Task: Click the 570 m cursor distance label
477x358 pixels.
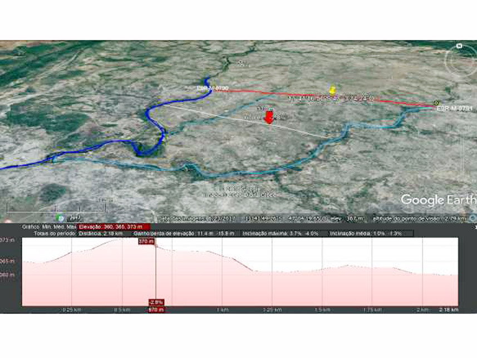Action: click(x=156, y=310)
